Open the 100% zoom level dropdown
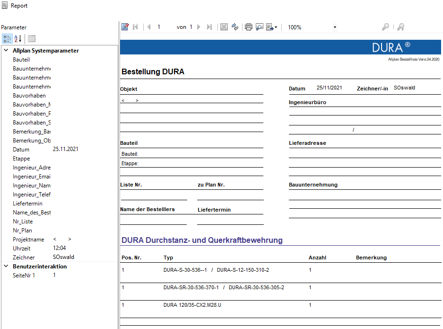This screenshot has height=329, width=443. pyautogui.click(x=335, y=27)
